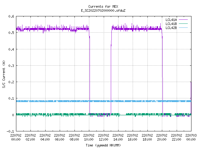Screen dimensions: 197x148
Task: Click the 220702 06:00 x-axis tick label
Action: point(59,138)
